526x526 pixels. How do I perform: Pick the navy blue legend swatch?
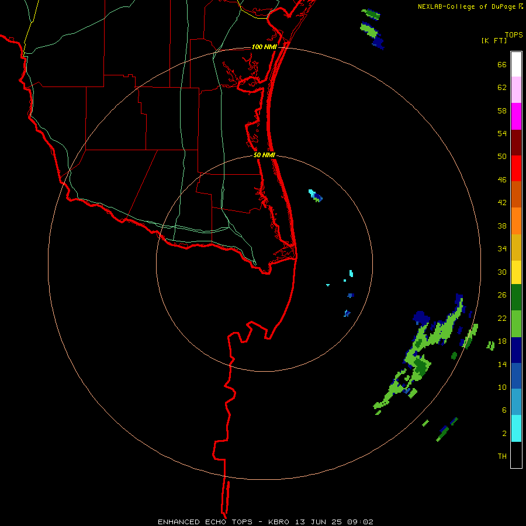pyautogui.click(x=516, y=350)
